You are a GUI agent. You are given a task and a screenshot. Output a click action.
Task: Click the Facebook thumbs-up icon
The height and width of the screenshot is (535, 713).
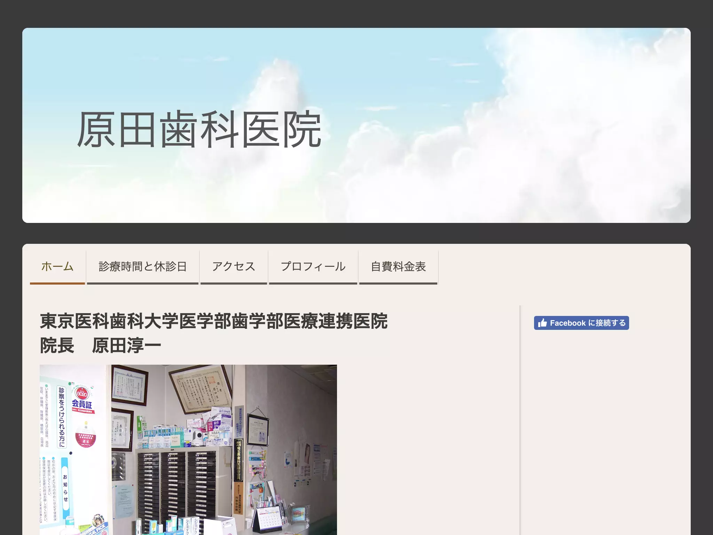(542, 323)
